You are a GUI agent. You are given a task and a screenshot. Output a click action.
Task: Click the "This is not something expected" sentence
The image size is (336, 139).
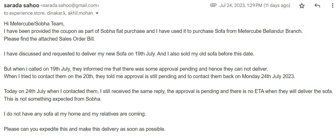[x=53, y=99]
